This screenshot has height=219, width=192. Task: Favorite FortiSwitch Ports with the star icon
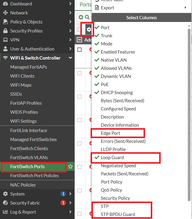70,167
